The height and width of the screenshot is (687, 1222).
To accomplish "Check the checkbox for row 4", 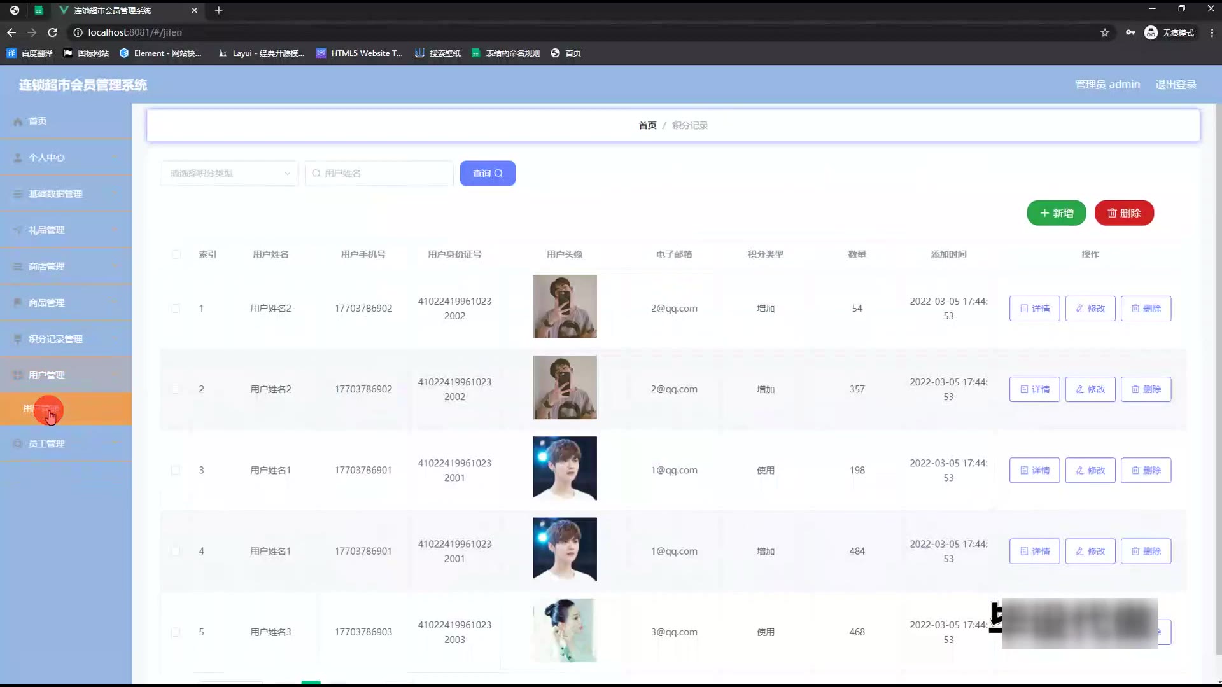I will 176,551.
